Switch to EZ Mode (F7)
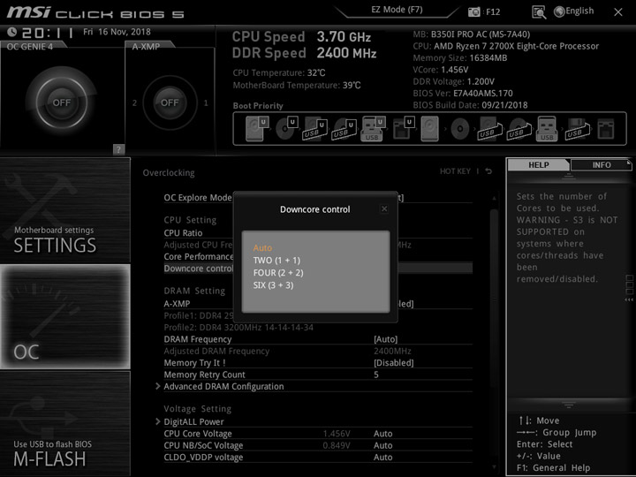Screen dimensions: 636x477 [x=397, y=10]
